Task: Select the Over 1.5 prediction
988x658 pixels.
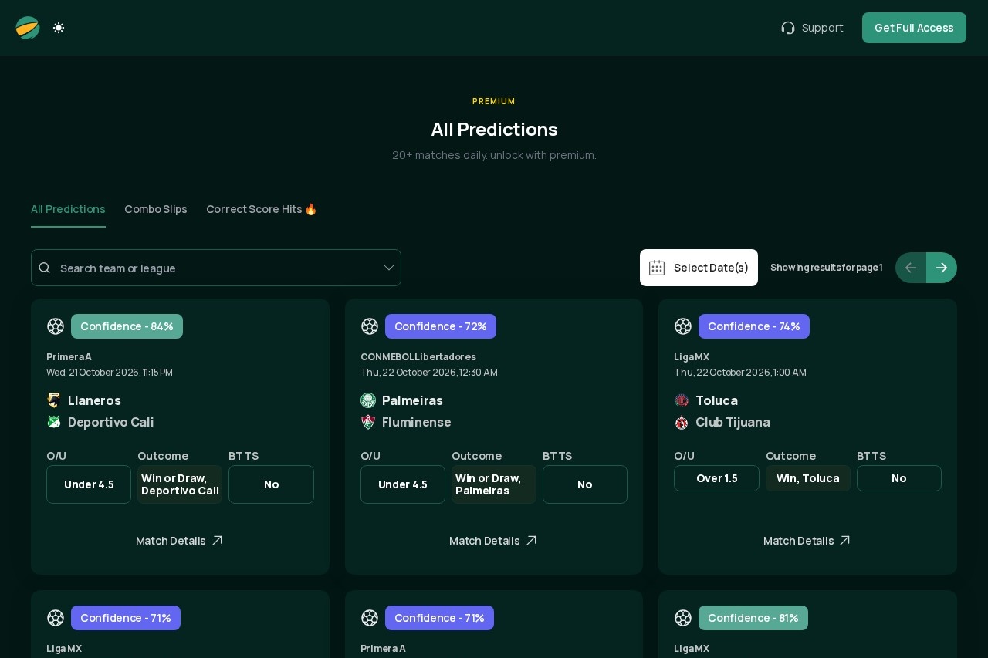Action: point(716,478)
